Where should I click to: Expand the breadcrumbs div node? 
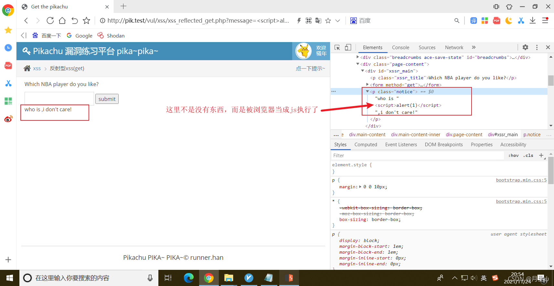coord(357,57)
